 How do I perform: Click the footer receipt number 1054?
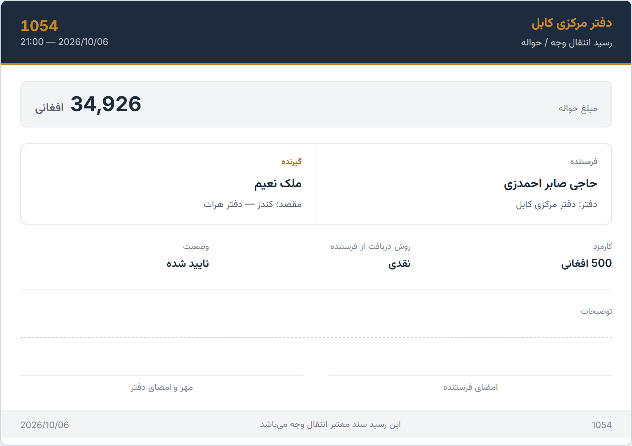click(x=602, y=425)
